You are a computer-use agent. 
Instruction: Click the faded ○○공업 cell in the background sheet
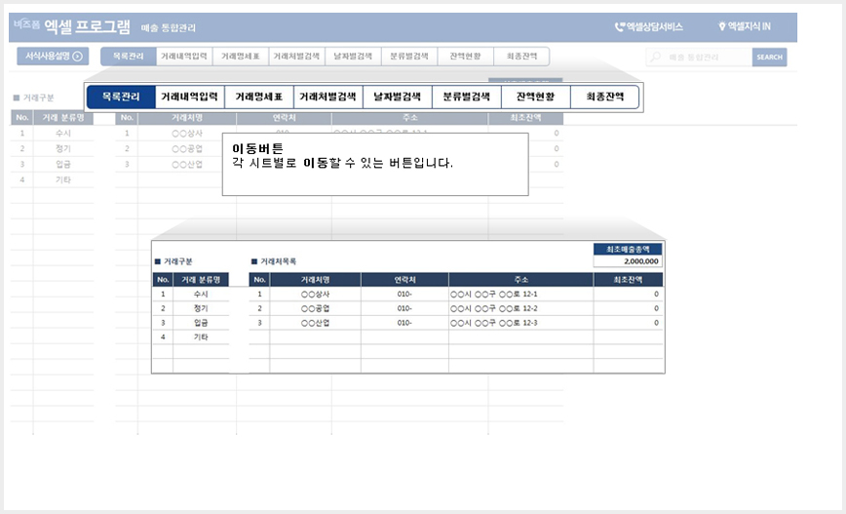click(187, 148)
